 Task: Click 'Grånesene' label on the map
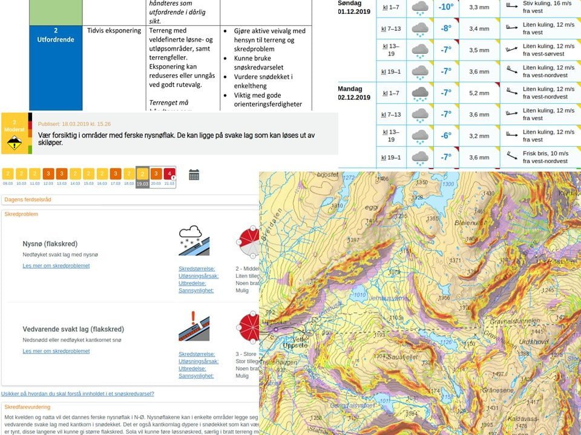tap(497, 390)
